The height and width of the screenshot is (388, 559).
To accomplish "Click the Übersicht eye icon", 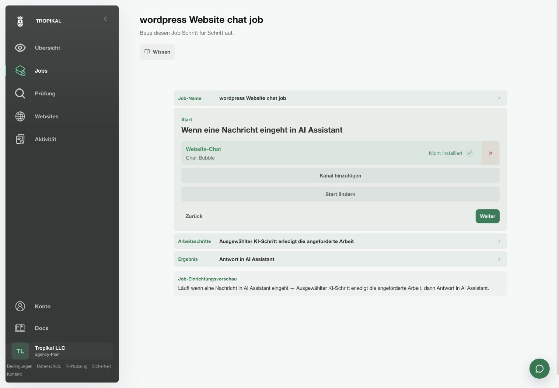I will pos(20,47).
